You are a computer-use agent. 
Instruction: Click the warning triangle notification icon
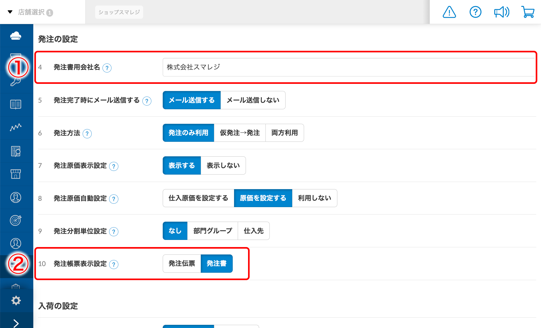coord(449,12)
